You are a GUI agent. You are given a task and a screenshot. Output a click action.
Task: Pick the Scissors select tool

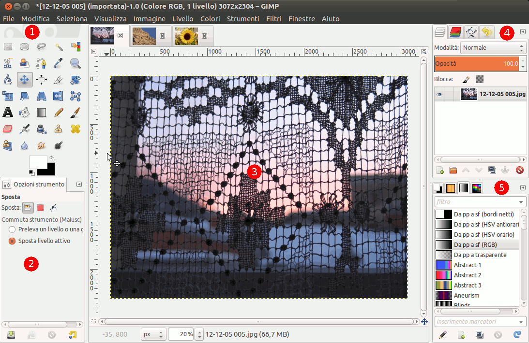tap(8, 63)
